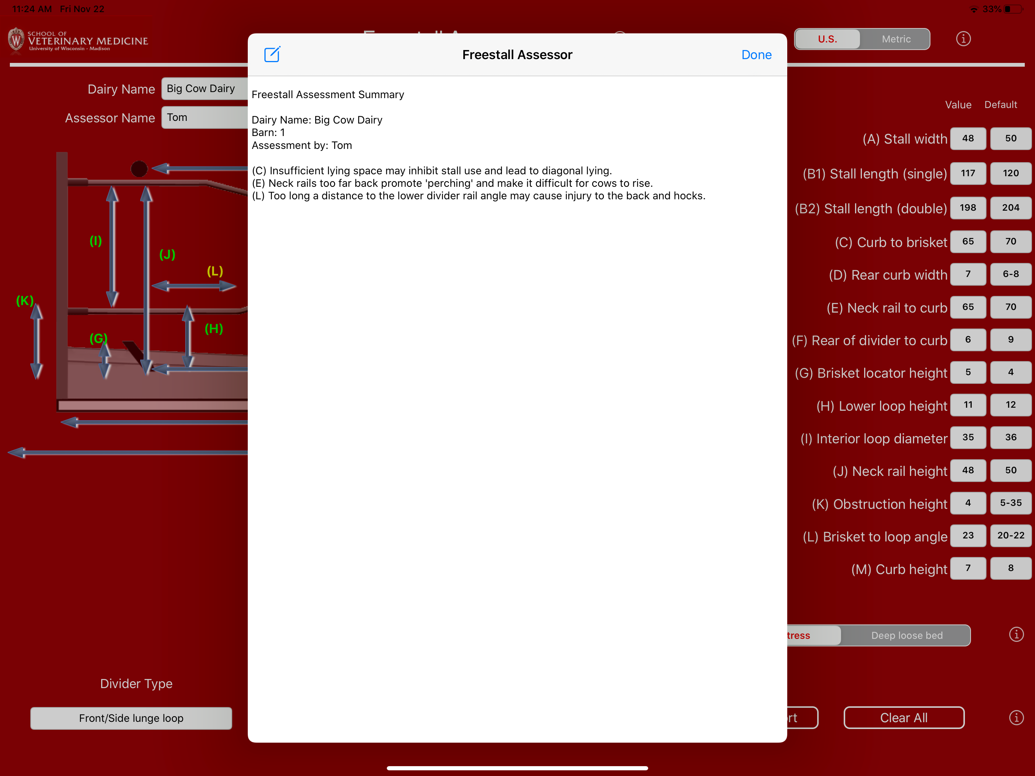Tap the (J) label on stall diagram

tap(167, 255)
